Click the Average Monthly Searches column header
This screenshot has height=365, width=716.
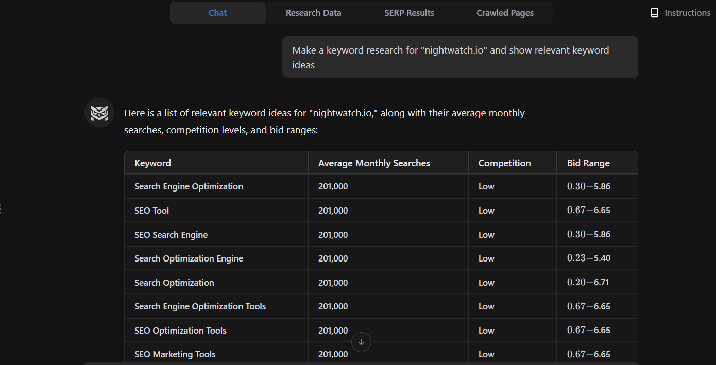(374, 163)
